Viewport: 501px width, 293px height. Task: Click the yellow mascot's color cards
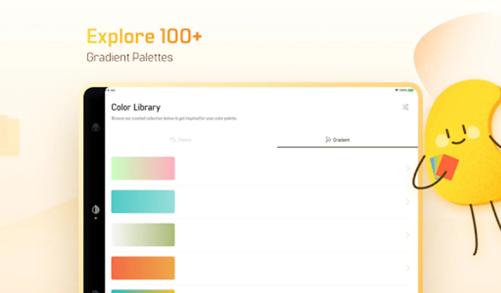pyautogui.click(x=444, y=167)
